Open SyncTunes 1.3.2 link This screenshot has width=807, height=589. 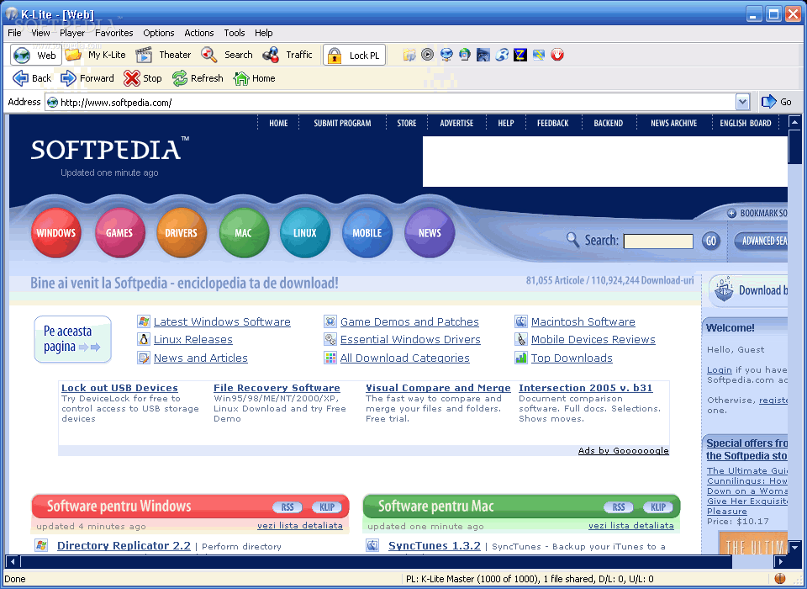[x=435, y=546]
